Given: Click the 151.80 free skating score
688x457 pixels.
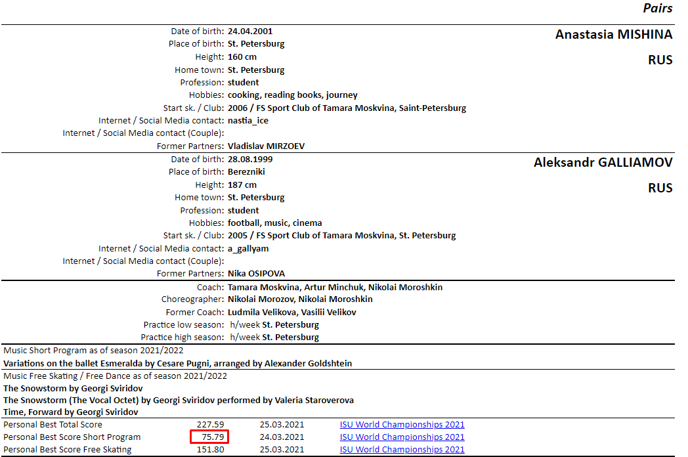Looking at the screenshot, I should click(210, 450).
